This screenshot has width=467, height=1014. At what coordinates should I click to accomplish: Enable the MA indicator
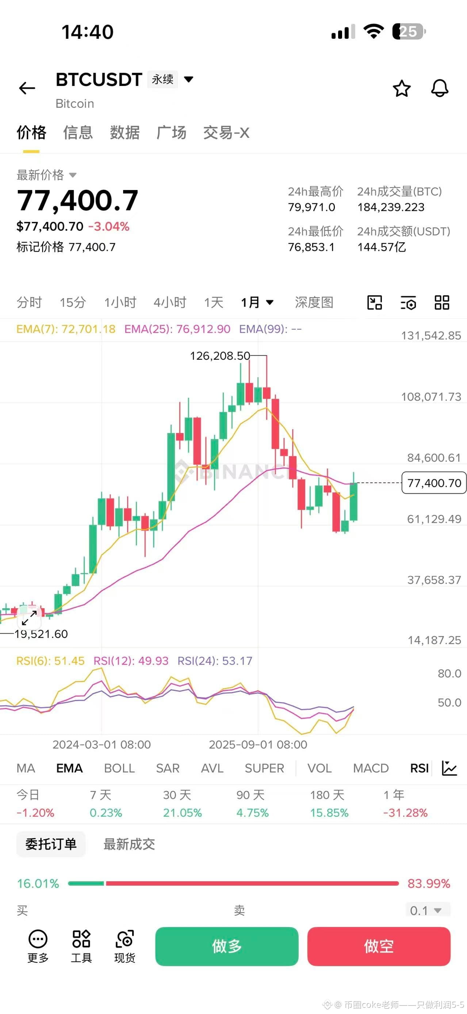pos(26,768)
